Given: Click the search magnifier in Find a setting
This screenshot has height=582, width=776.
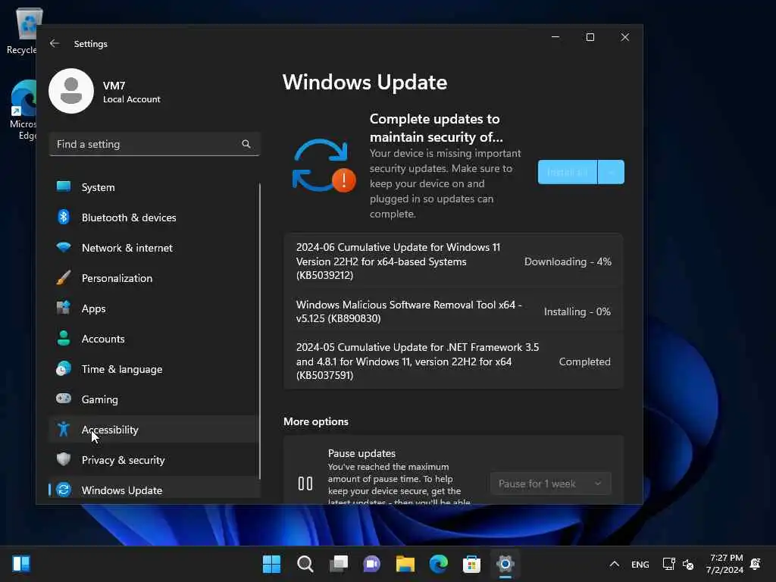Looking at the screenshot, I should [x=246, y=144].
